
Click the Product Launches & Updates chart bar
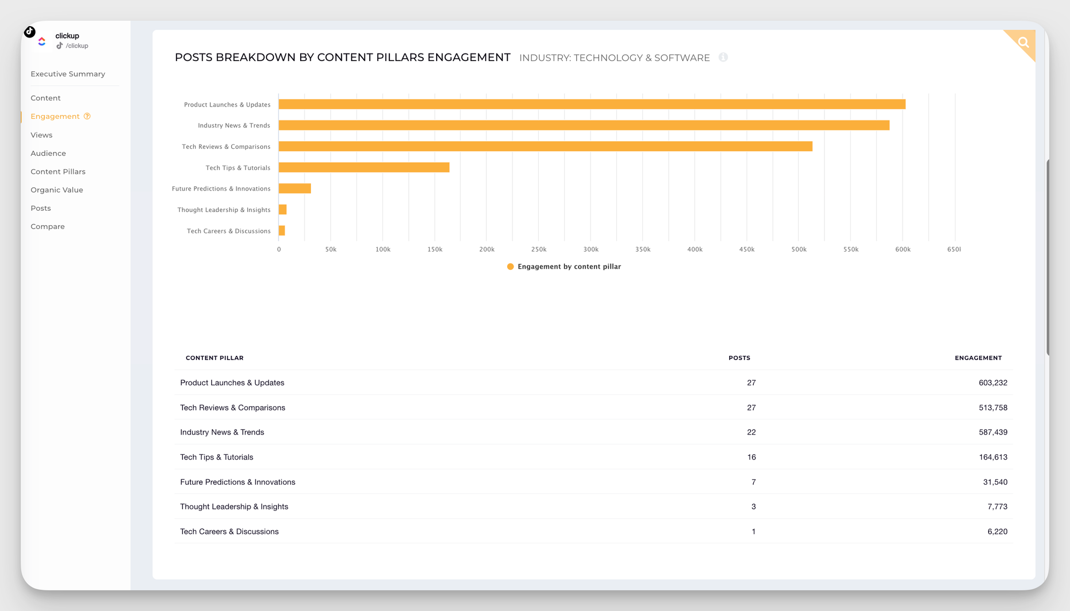[x=591, y=104]
